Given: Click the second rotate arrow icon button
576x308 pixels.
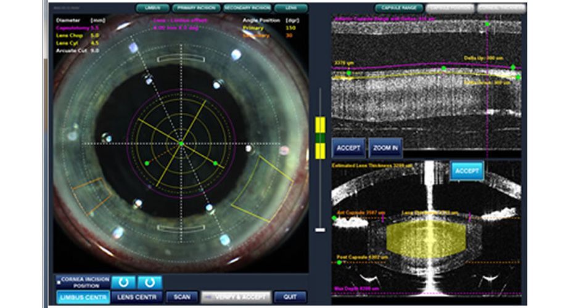Looking at the screenshot, I should coord(150,282).
